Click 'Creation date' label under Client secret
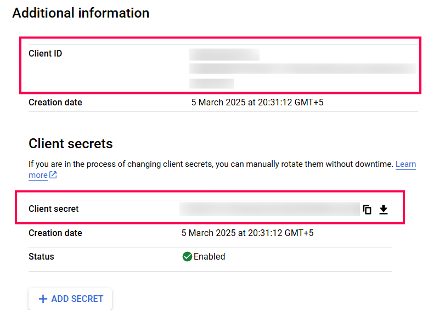The height and width of the screenshot is (326, 428). (x=55, y=233)
